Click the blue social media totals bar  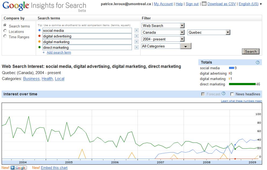coord(231,68)
